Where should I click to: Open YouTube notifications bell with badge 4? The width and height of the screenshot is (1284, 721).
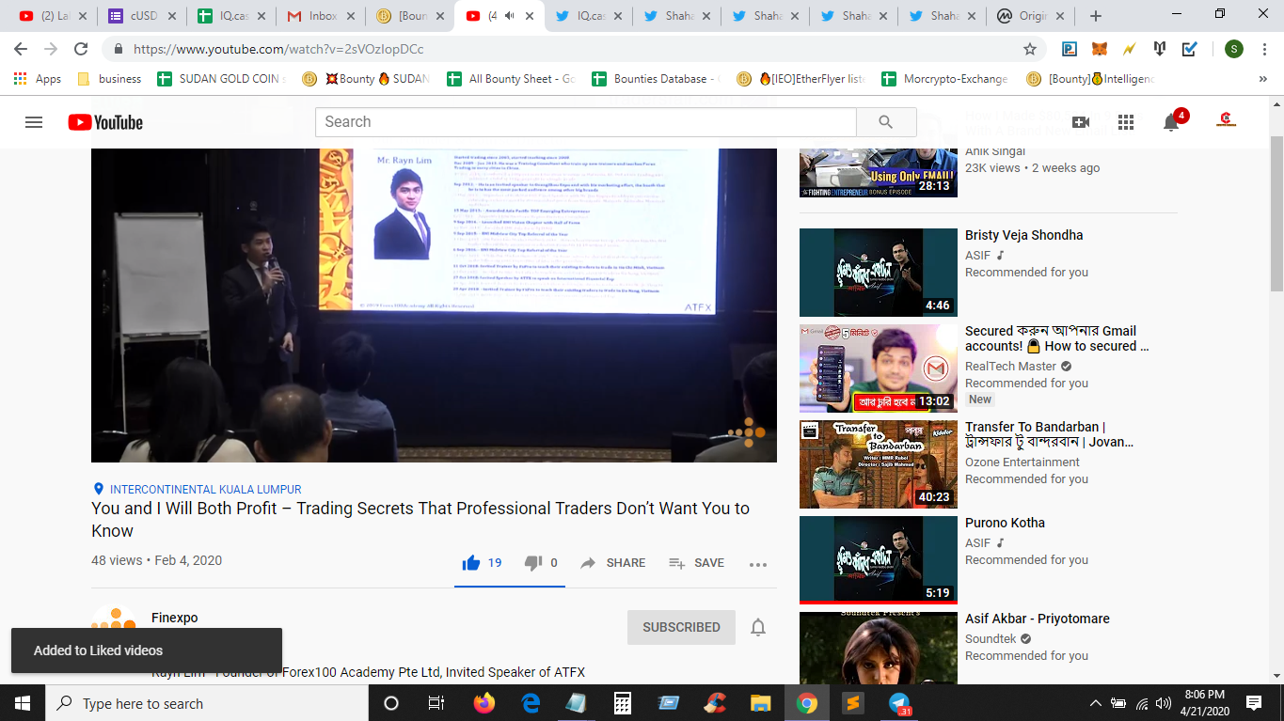point(1172,121)
